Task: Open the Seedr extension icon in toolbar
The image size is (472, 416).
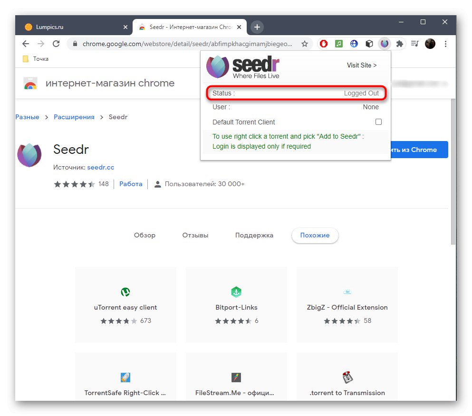Action: [384, 43]
